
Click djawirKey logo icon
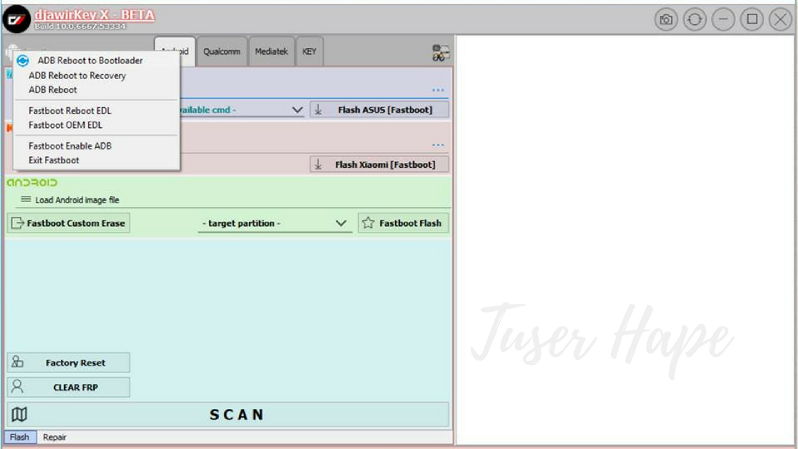tap(16, 19)
